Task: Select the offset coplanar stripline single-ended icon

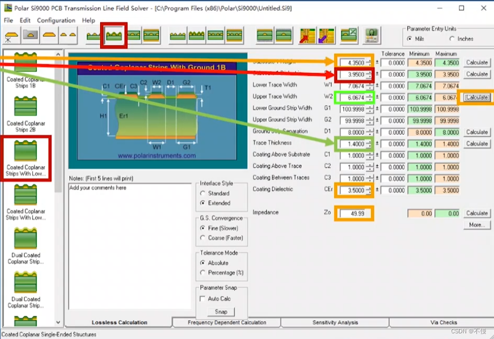Action: point(151,35)
